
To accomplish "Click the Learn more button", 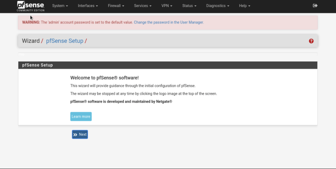I will pos(81,116).
